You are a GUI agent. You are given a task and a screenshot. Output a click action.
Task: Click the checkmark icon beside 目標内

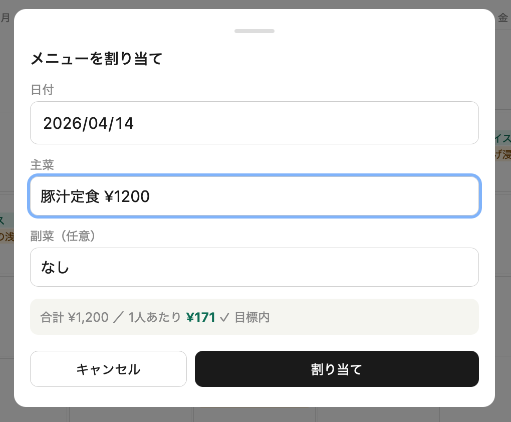click(x=224, y=317)
